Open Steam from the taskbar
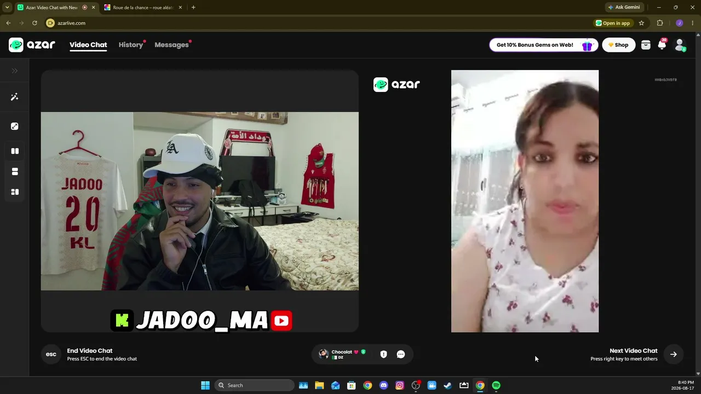Screen dimensions: 701x394 [448, 385]
